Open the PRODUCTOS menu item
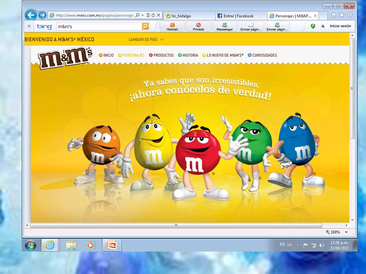 coord(161,55)
